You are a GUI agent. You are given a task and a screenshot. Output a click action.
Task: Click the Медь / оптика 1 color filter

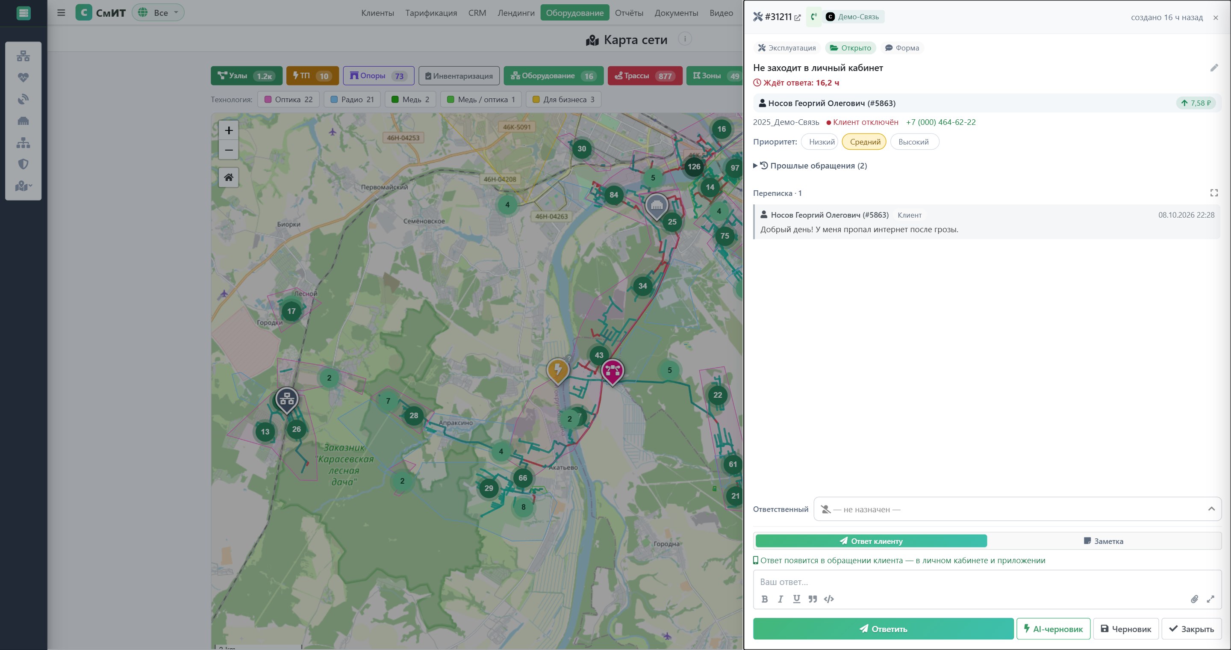click(x=481, y=99)
